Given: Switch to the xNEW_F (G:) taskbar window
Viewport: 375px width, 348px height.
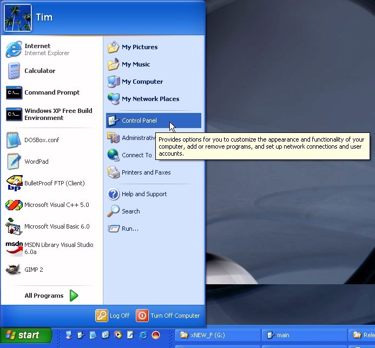Looking at the screenshot, I should coord(218,335).
